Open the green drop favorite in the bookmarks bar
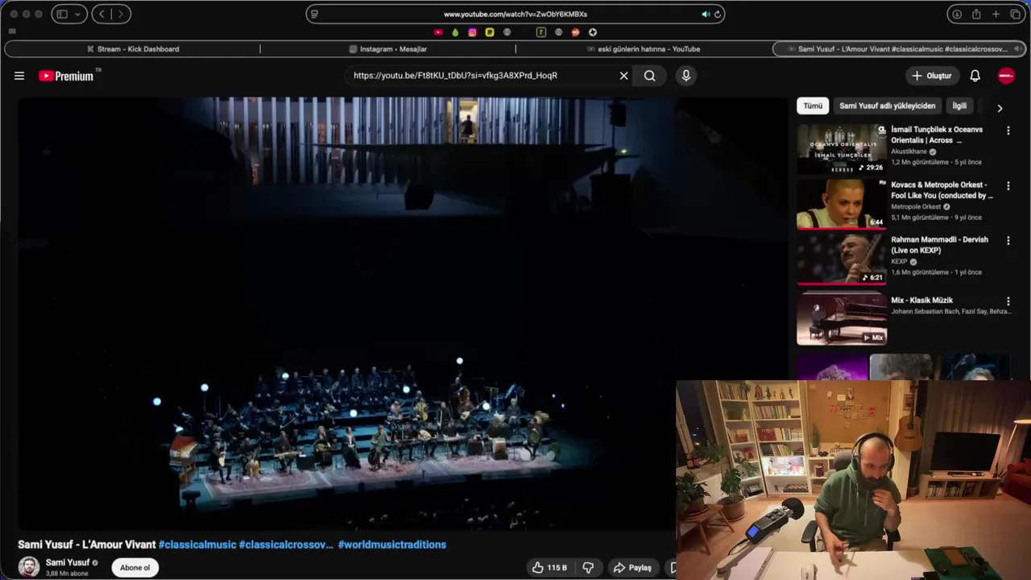Screen dimensions: 1031x580 click(x=455, y=32)
